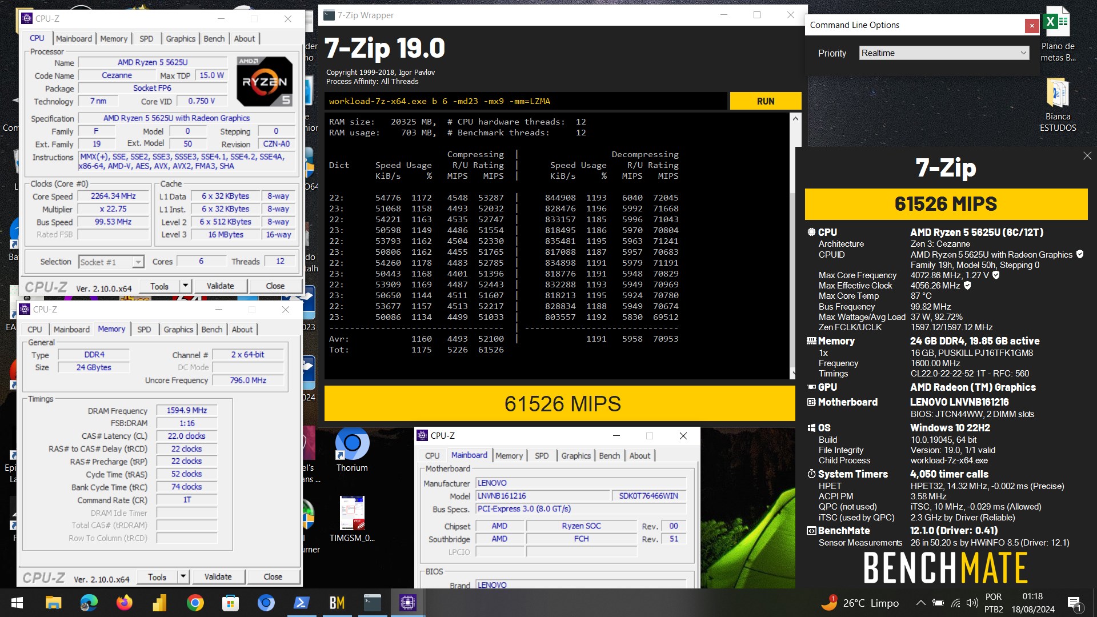The image size is (1097, 617).
Task: Click Max Core Temp 87 °C in BenchMate
Action: pos(920,296)
